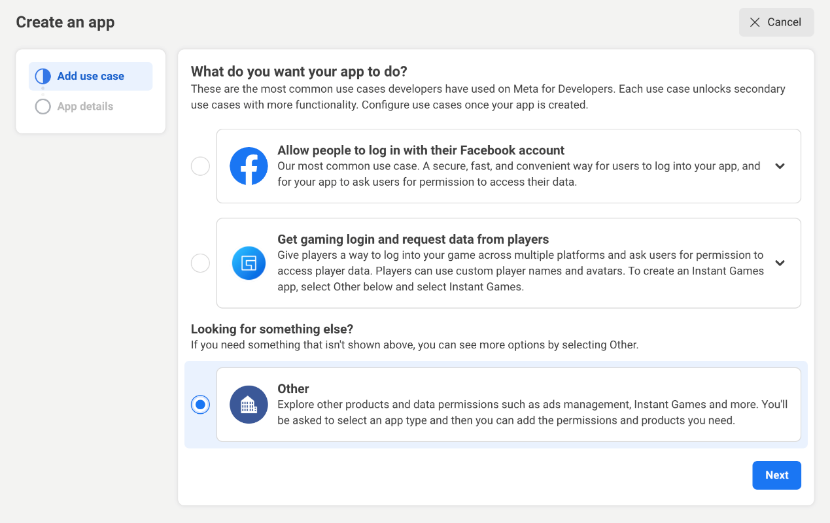Click the Facebook login card title
Viewport: 830px width, 523px height.
pyautogui.click(x=421, y=150)
